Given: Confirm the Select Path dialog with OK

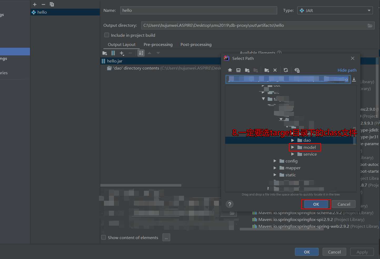Looking at the screenshot, I should point(316,204).
